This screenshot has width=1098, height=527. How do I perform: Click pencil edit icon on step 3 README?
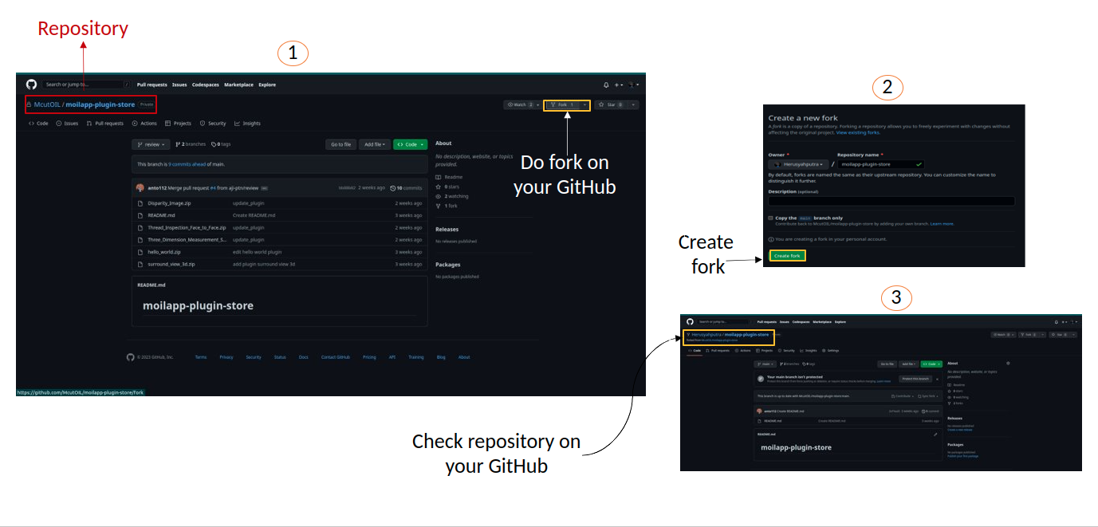point(935,435)
